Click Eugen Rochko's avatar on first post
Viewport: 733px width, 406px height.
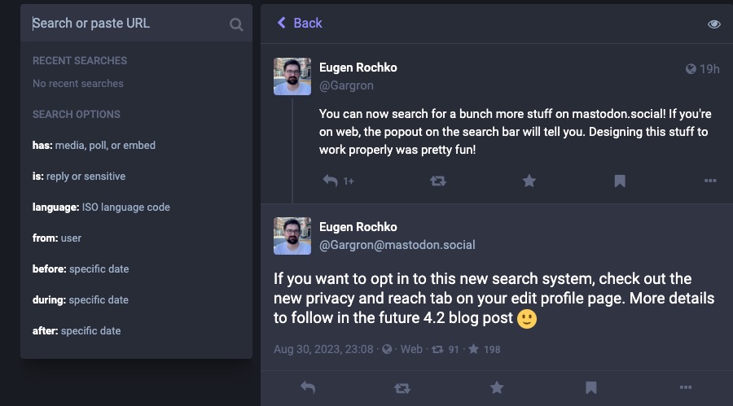click(x=292, y=76)
